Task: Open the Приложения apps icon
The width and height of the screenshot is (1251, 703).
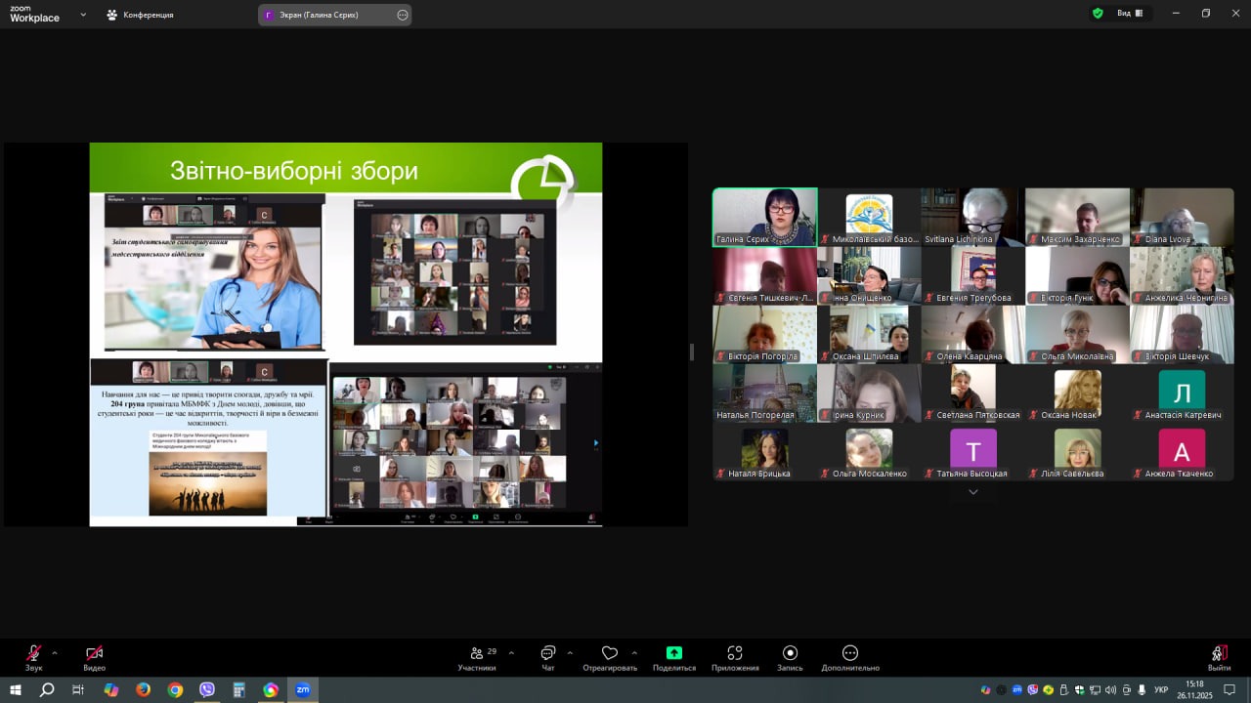Action: point(735,653)
